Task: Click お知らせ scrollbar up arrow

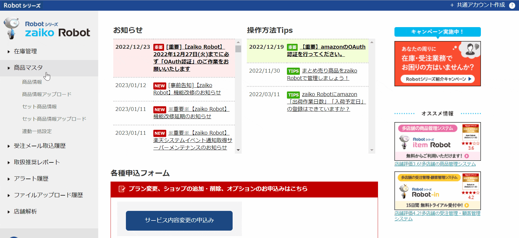Action: click(238, 42)
